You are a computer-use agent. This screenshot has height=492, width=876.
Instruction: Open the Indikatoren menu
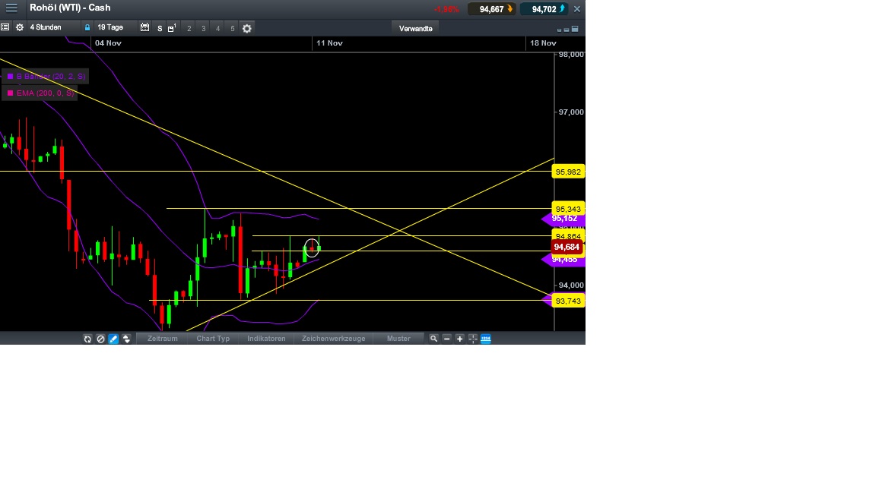point(265,339)
